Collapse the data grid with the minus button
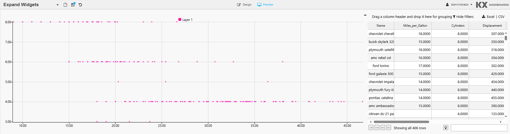The width and height of the screenshot is (510, 134). (x=365, y=15)
